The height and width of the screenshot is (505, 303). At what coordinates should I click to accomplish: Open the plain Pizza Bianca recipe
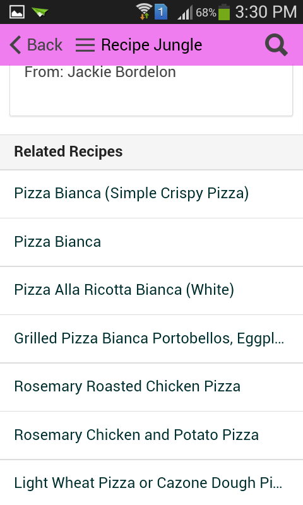(151, 242)
